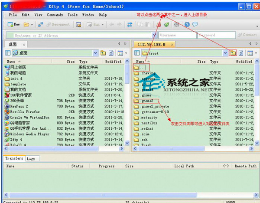The width and height of the screenshot is (260, 203).
Task: Click the blue Help question mark icon
Action: tap(187, 25)
